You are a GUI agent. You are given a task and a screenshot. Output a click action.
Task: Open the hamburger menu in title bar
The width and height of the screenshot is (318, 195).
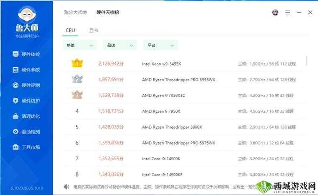[x=287, y=13]
